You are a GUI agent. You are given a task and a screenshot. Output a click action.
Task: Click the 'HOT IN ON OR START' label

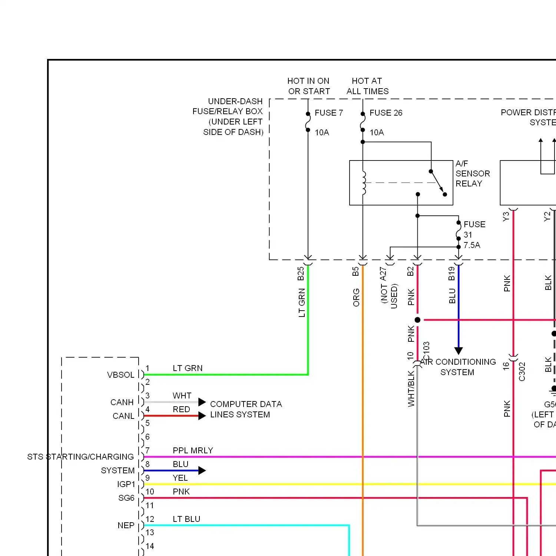[x=308, y=86]
